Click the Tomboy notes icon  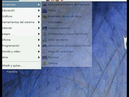click(45, 63)
